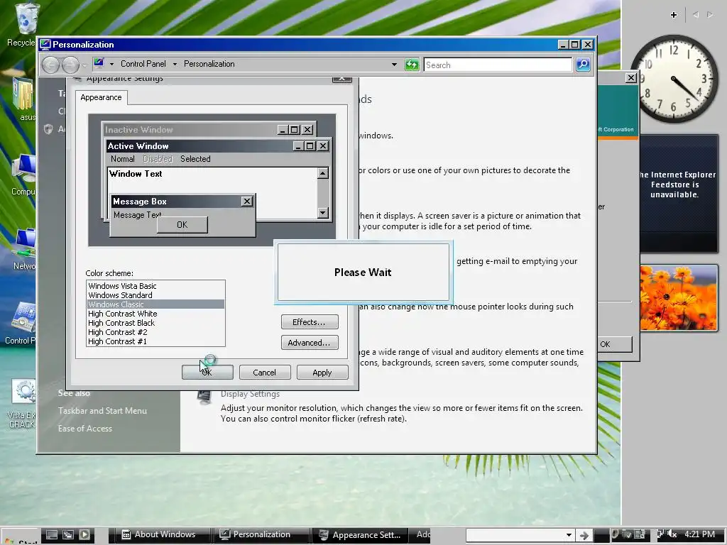Click the 4:21 PM tray clock
Screen dimensions: 727x545
point(699,534)
